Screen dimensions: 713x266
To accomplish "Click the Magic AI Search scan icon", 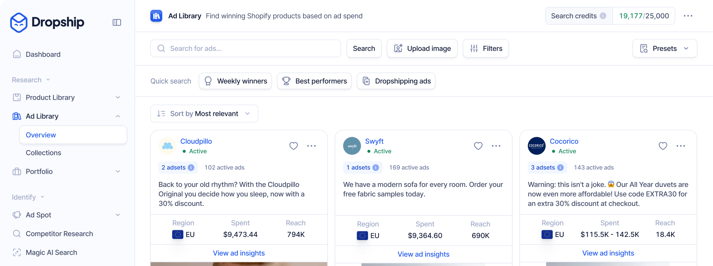I will pyautogui.click(x=17, y=253).
